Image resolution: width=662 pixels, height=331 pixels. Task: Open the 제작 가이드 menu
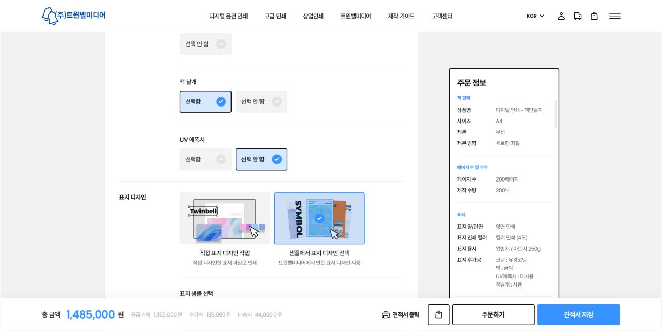pos(402,16)
